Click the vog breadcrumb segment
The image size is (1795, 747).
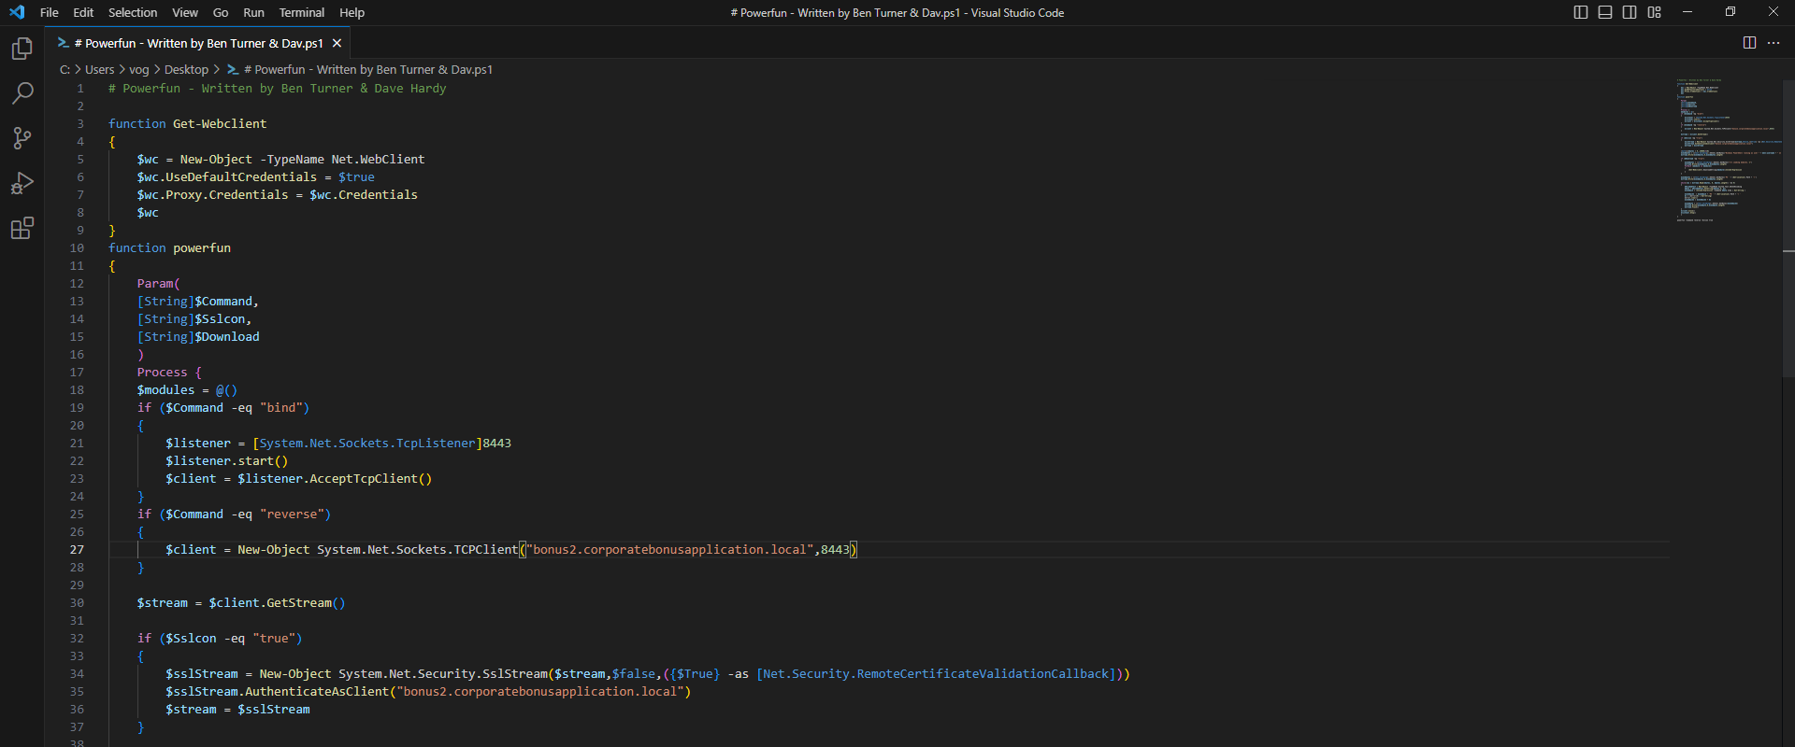(138, 70)
